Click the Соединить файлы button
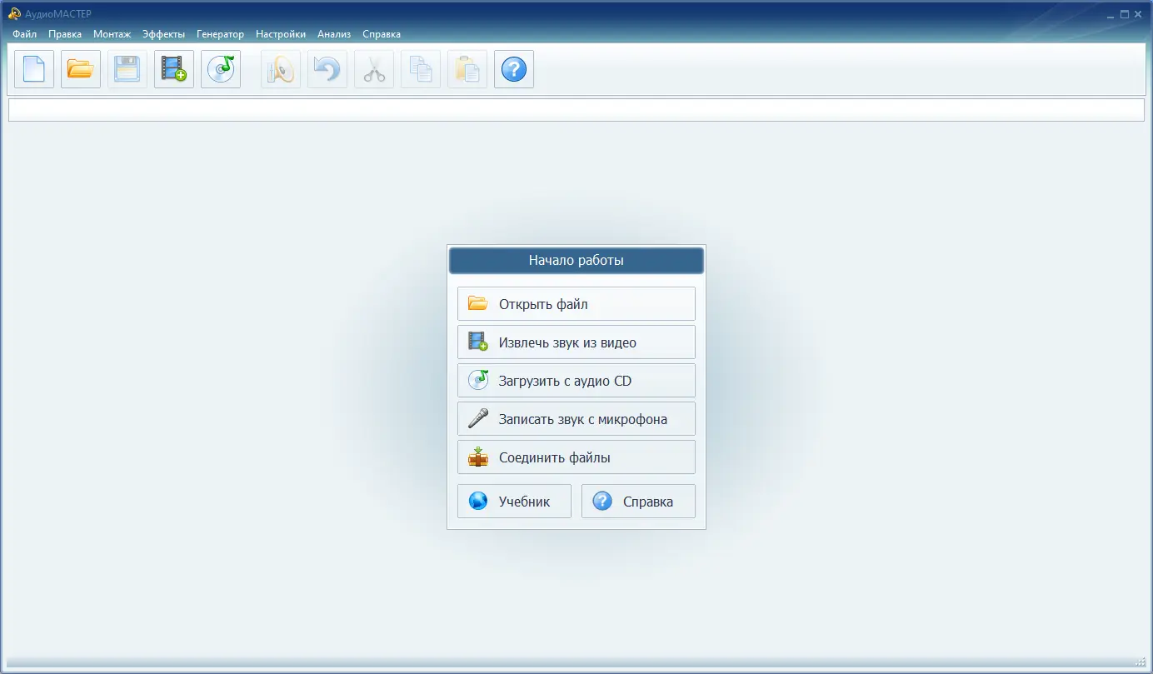The image size is (1153, 674). click(576, 457)
